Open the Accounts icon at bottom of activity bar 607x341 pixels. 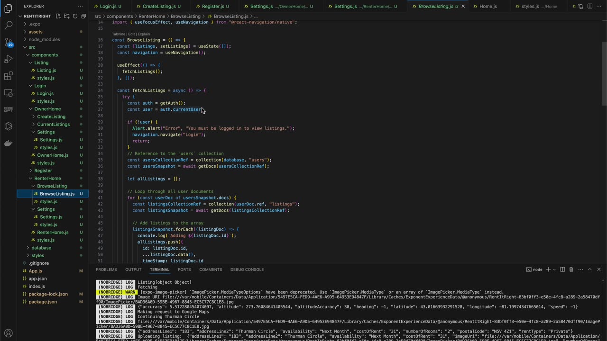(8, 333)
